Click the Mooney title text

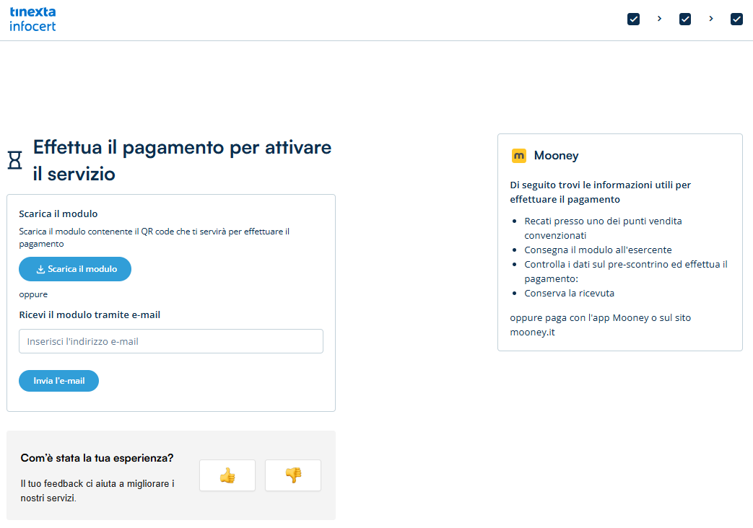556,156
